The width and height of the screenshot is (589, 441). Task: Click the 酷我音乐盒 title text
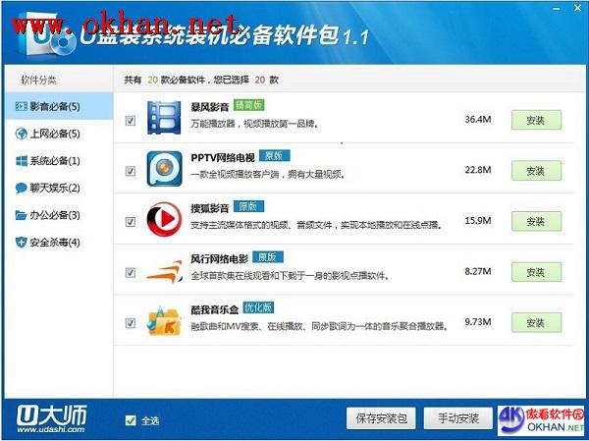[214, 309]
